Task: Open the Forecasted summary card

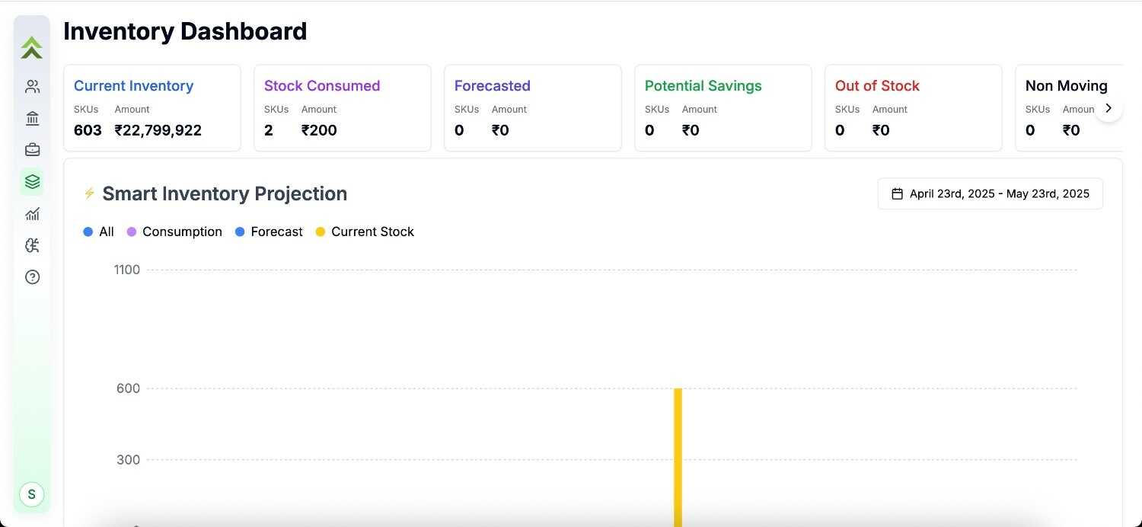Action: (532, 107)
